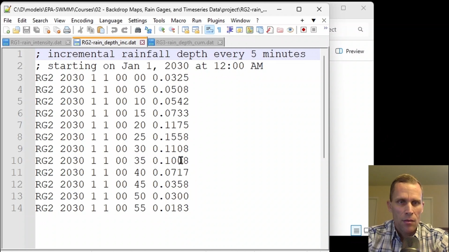This screenshot has width=449, height=252.
Task: Click the Stop Recording macro icon
Action: 314,30
